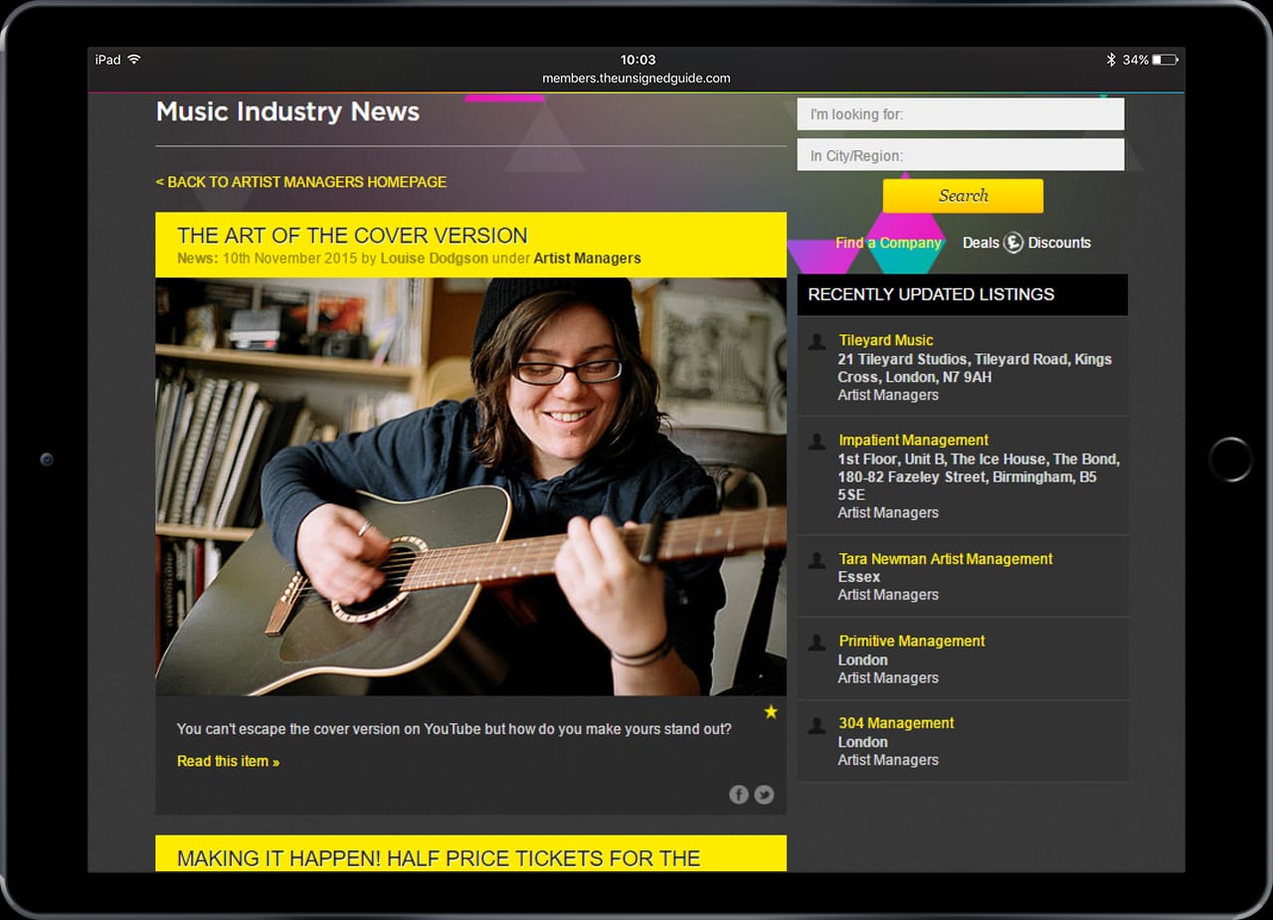The width and height of the screenshot is (1273, 920).
Task: Go back to Artist Managers homepage
Action: pos(301,182)
